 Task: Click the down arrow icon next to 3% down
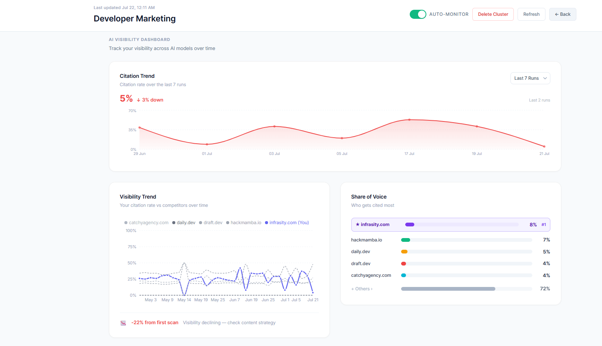click(139, 100)
